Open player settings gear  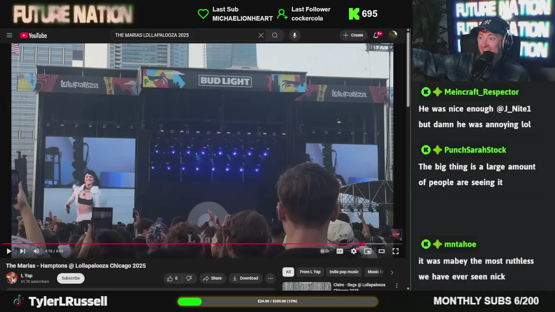click(x=354, y=251)
